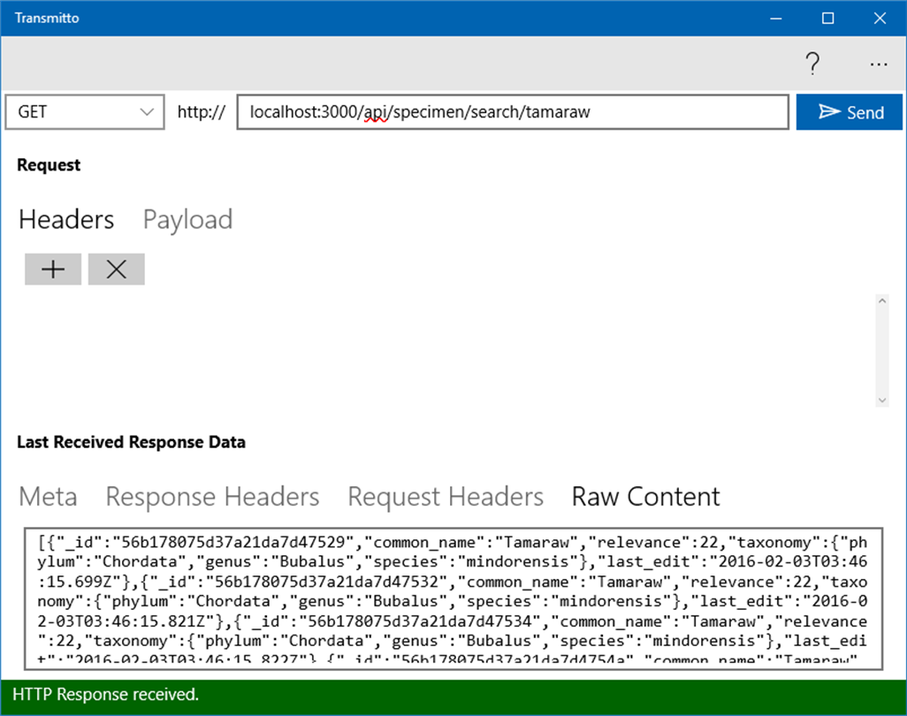This screenshot has width=907, height=716.
Task: Close the Transmitto window
Action: coord(880,18)
